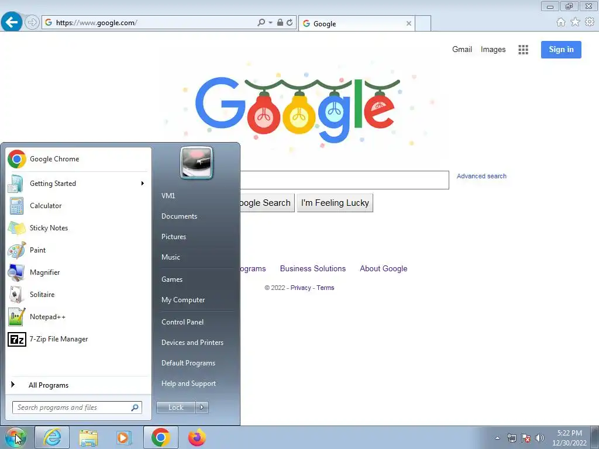The image size is (599, 449).
Task: Click the address bar search magnifier icon
Action: [x=261, y=23]
